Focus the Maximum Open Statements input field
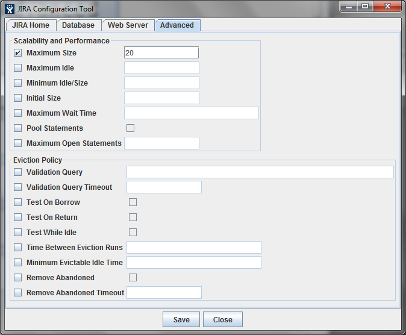Screen dimensions: 406x335 (x=161, y=143)
